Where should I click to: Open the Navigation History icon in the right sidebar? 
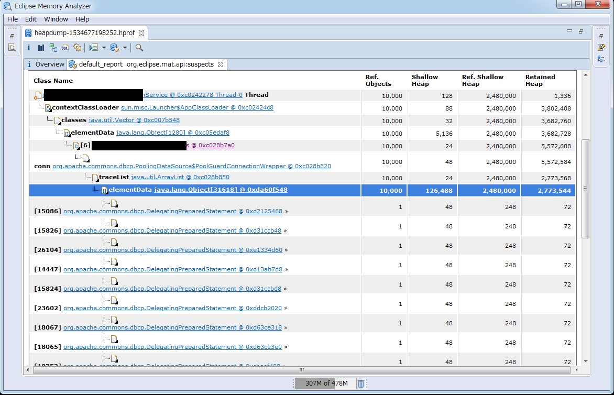click(x=601, y=59)
